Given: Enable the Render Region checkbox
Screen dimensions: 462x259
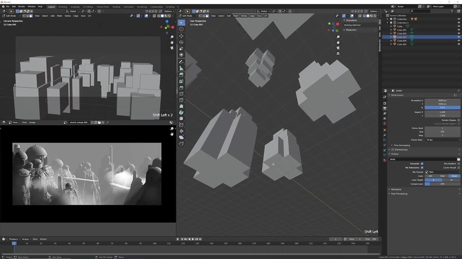Looking at the screenshot, I should [458, 120].
